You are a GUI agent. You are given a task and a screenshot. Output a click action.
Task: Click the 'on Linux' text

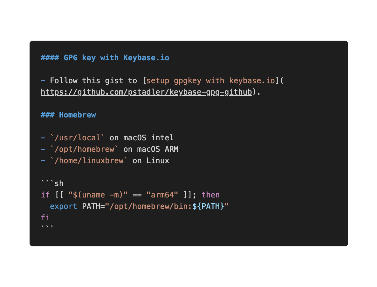point(151,161)
